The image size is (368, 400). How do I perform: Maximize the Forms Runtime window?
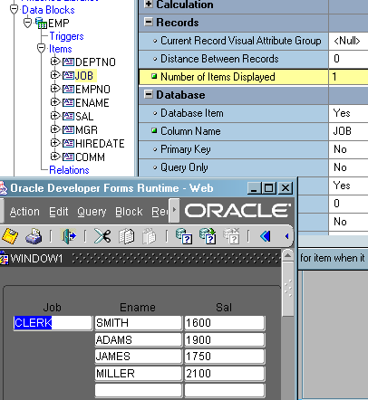(x=268, y=188)
